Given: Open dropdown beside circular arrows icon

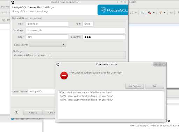Looking at the screenshot, I should pos(136,13).
